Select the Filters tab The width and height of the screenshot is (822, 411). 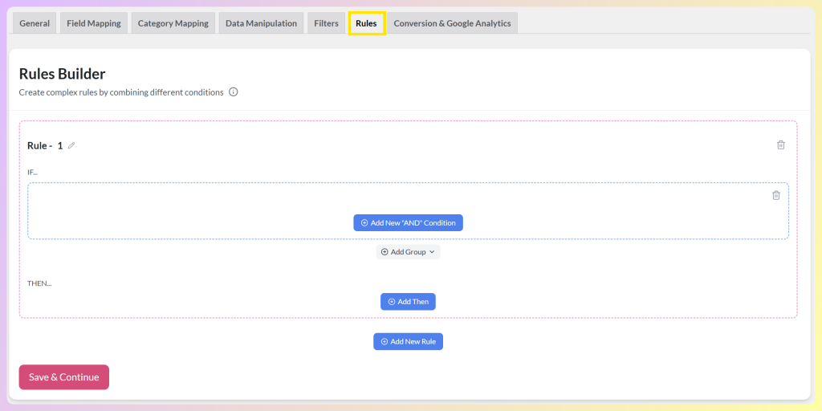click(326, 23)
